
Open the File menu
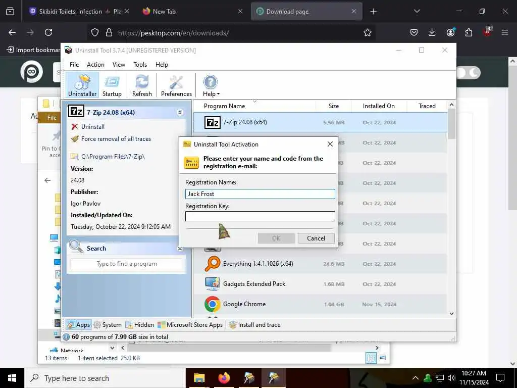point(74,65)
